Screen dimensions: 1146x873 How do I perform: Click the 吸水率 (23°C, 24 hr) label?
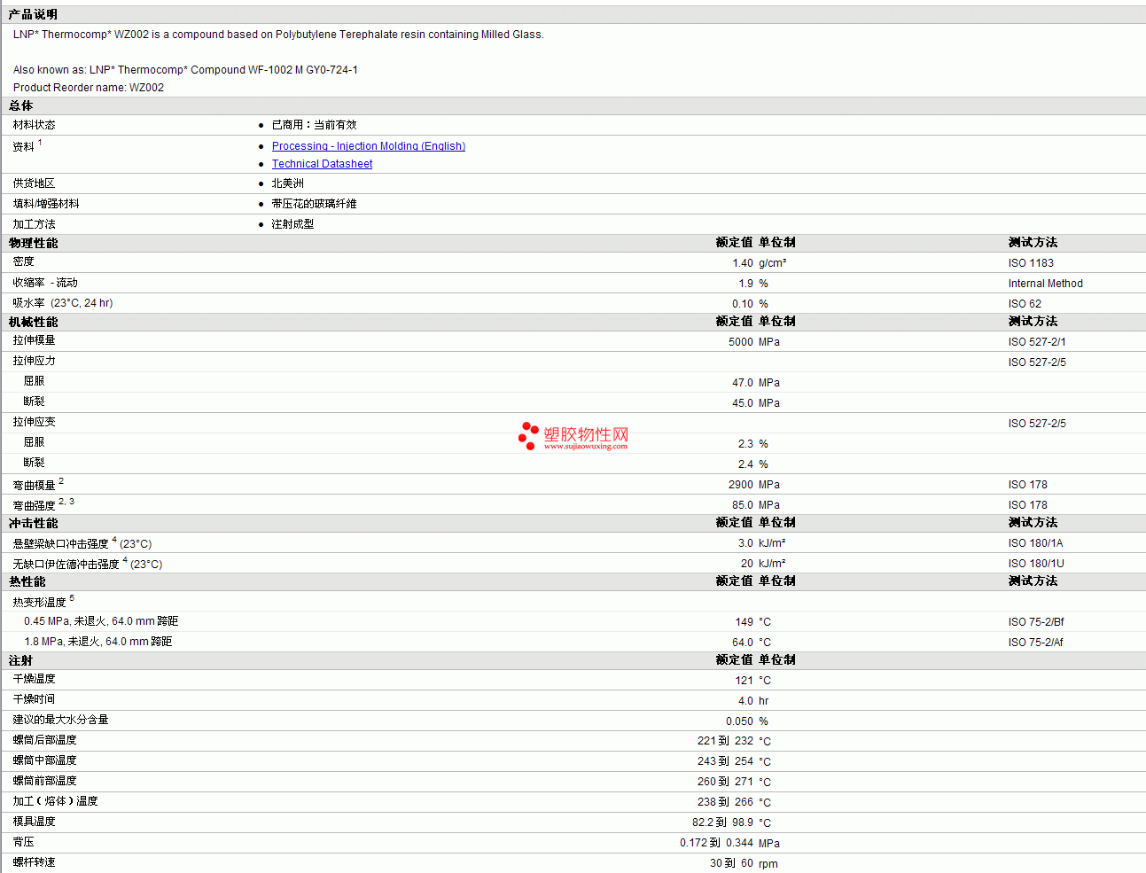63,303
